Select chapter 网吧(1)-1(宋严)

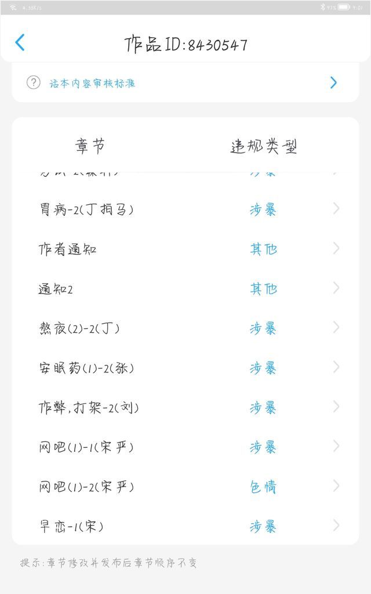point(86,447)
